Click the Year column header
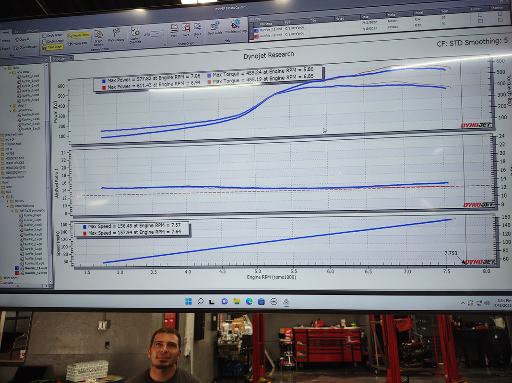This screenshot has width=512, height=383. [454, 11]
